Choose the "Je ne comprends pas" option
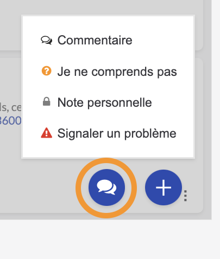 click(117, 72)
